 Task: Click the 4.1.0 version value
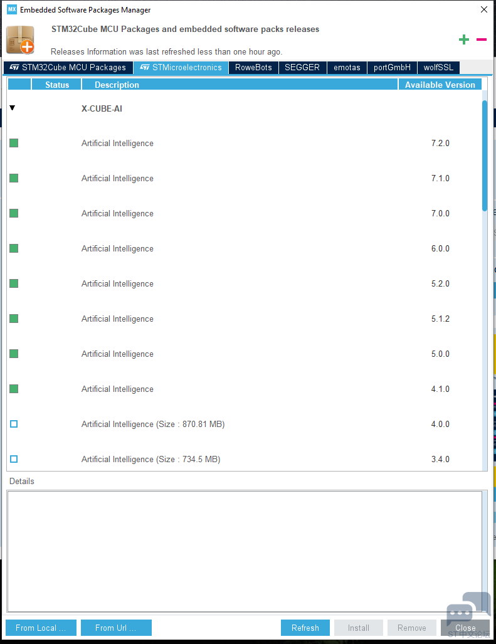click(440, 389)
